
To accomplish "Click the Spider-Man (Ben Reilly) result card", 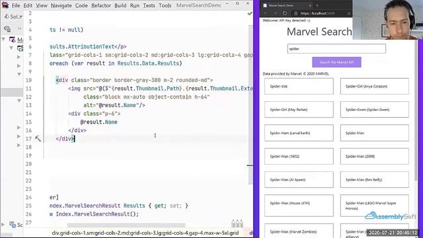I will 375,180.
